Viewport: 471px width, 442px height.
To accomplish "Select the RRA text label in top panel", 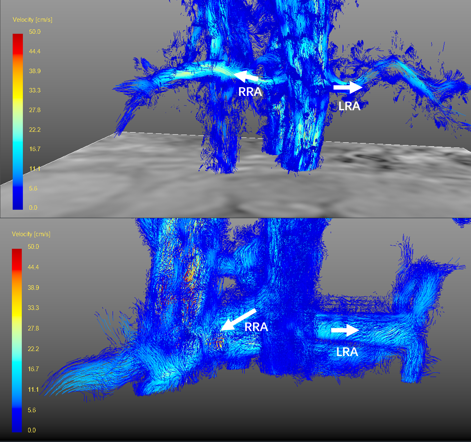I will [250, 92].
